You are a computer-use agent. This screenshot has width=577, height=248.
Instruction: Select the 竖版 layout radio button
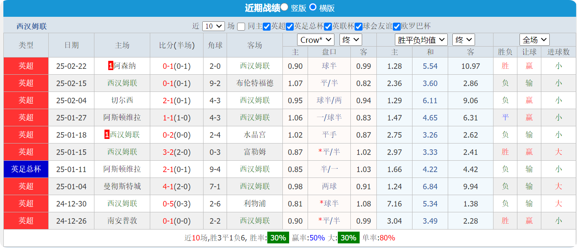click(x=284, y=7)
